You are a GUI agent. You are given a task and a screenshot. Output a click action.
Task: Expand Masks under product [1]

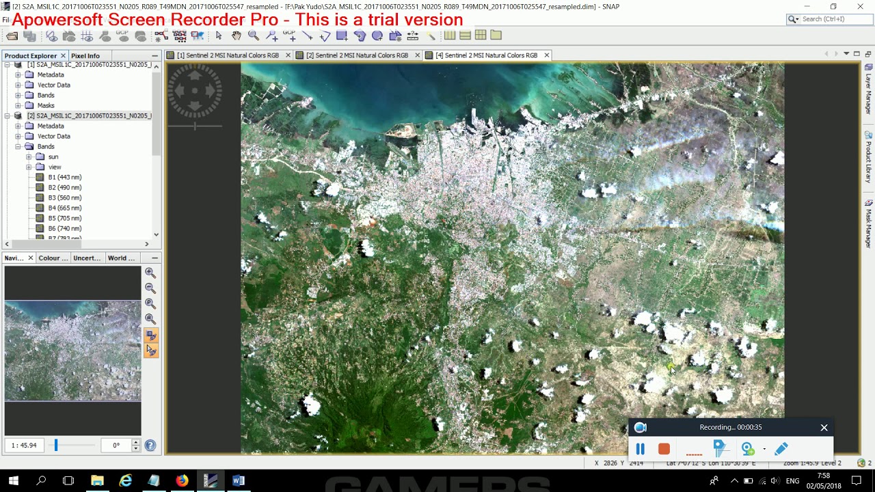[x=18, y=105]
